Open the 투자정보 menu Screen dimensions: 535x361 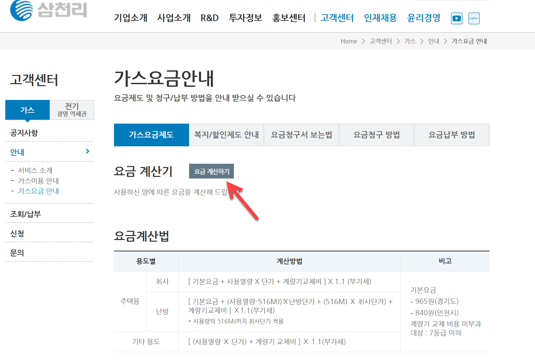coord(245,18)
